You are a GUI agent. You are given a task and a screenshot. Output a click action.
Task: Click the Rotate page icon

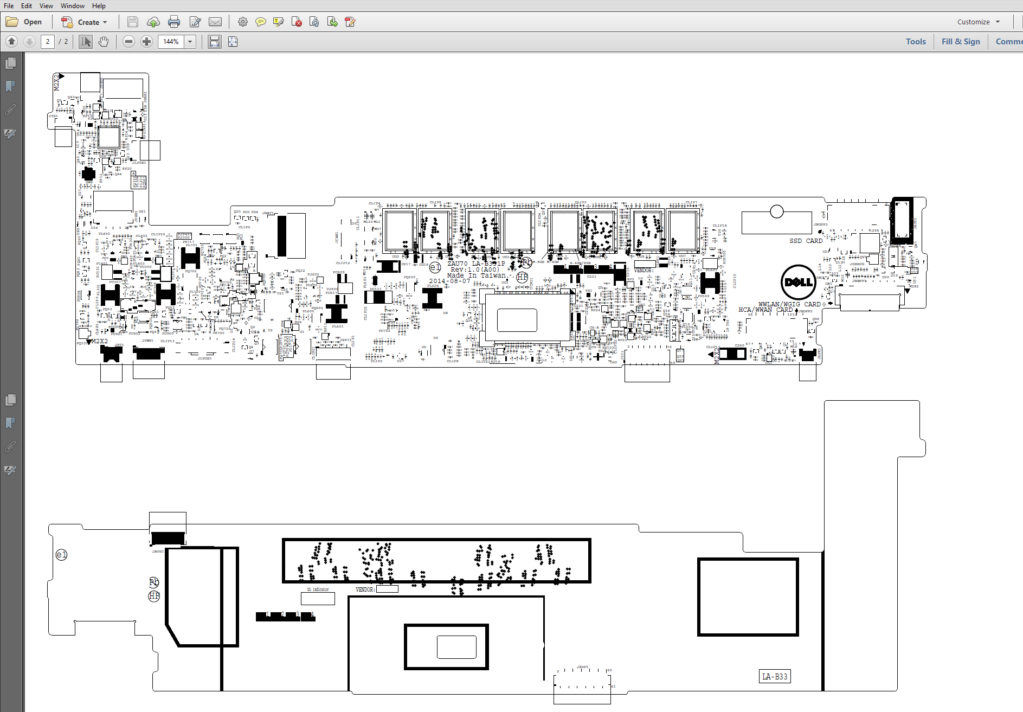coord(314,22)
